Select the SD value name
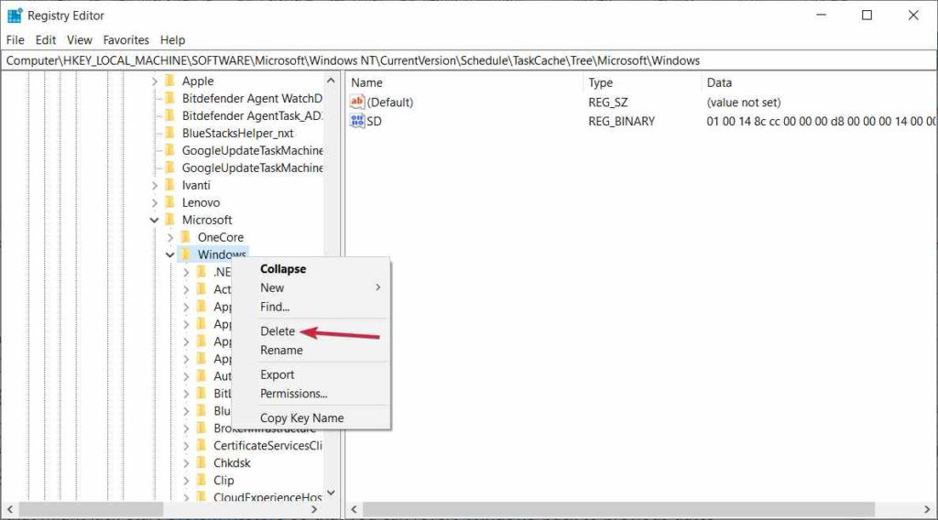Screen dimensions: 938x520 (374, 122)
